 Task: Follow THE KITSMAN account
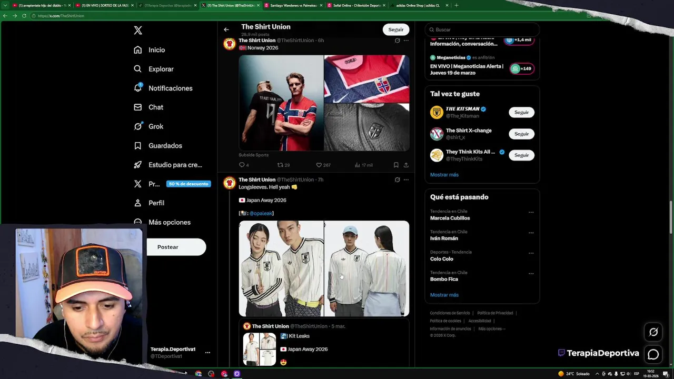521,112
